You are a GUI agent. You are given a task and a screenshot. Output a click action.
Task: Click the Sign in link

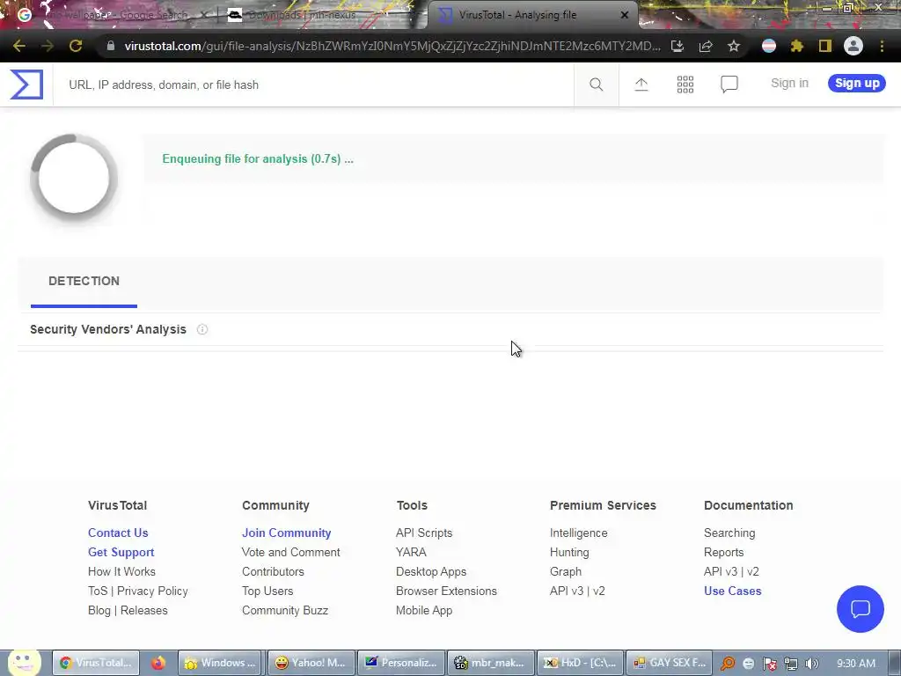pos(789,84)
